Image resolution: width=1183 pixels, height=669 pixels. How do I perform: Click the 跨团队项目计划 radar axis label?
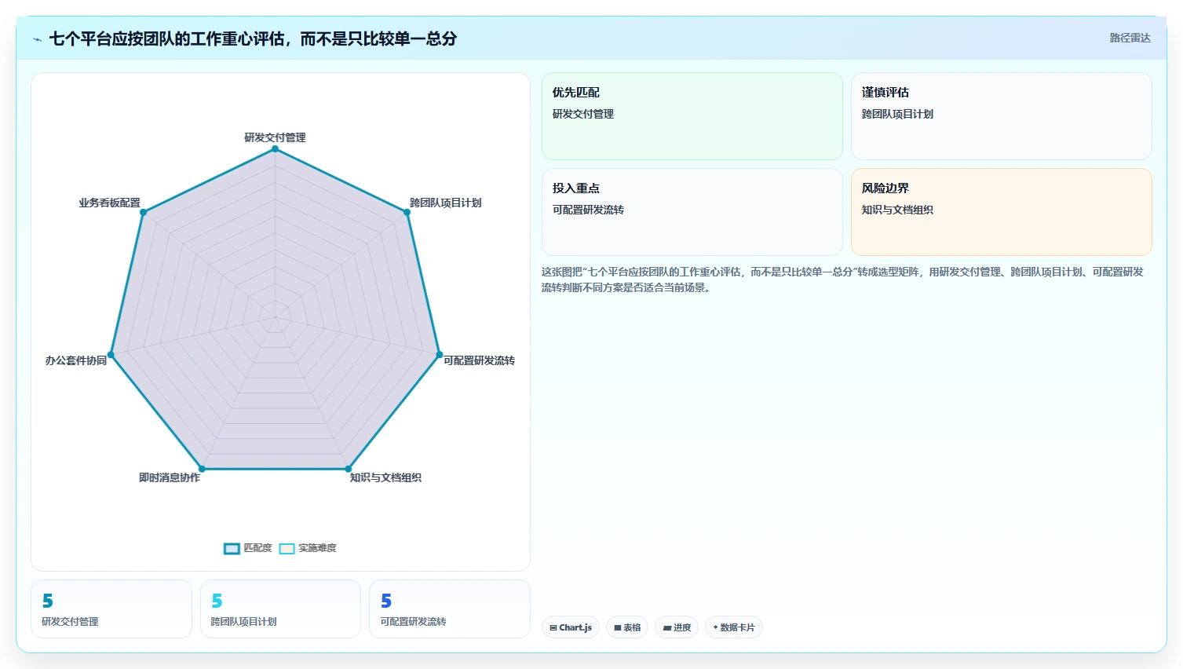(445, 203)
